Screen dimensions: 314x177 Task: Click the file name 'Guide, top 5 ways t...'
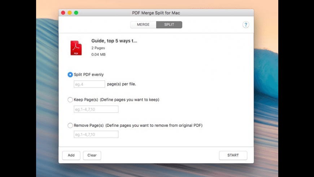coord(114,41)
